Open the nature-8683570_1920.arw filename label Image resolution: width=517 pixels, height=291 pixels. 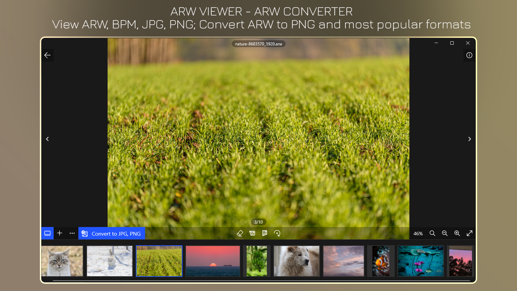point(258,44)
